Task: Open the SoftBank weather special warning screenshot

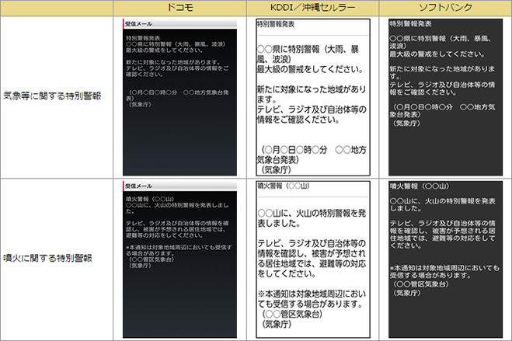Action: coord(445,97)
